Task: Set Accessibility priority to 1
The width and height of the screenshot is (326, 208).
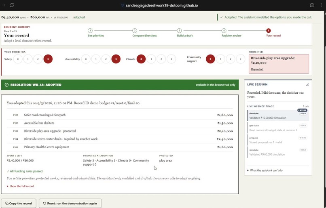Action: click(96, 59)
